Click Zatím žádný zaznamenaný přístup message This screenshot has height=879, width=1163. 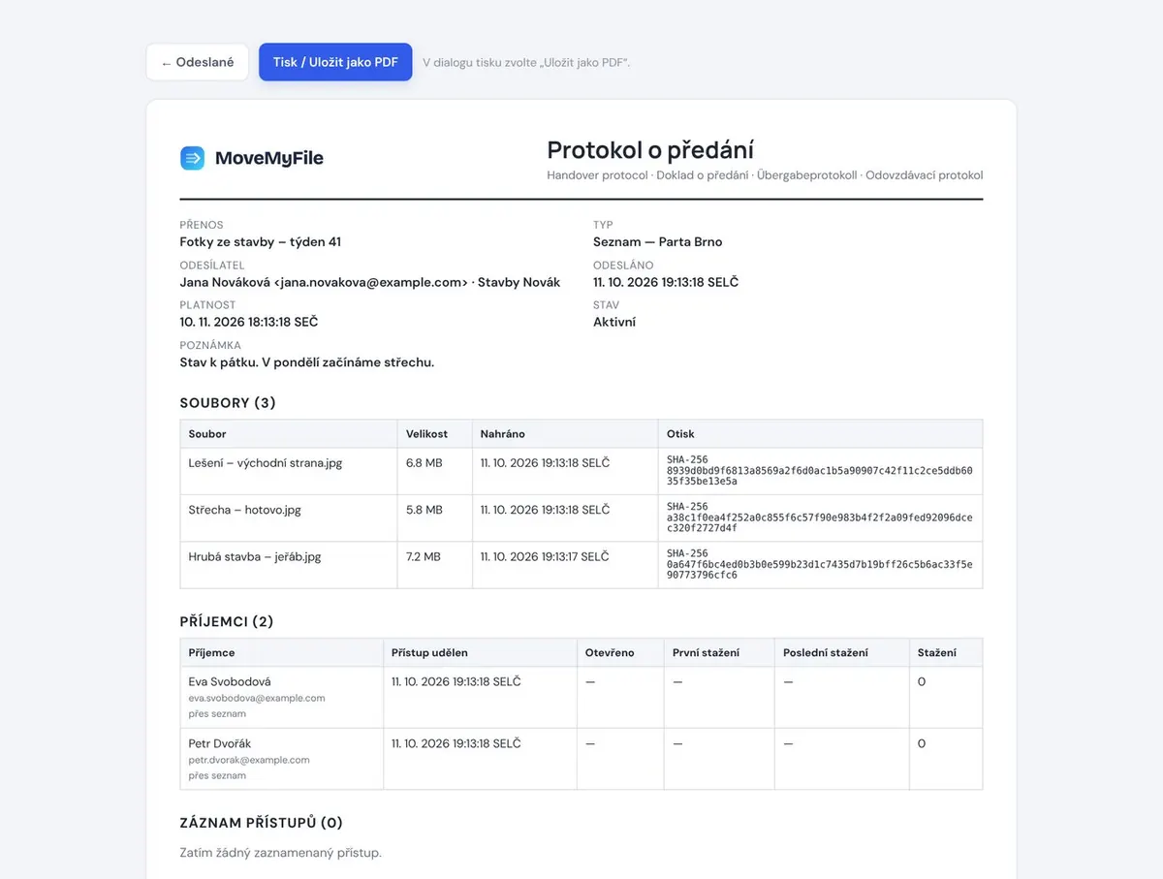click(281, 853)
